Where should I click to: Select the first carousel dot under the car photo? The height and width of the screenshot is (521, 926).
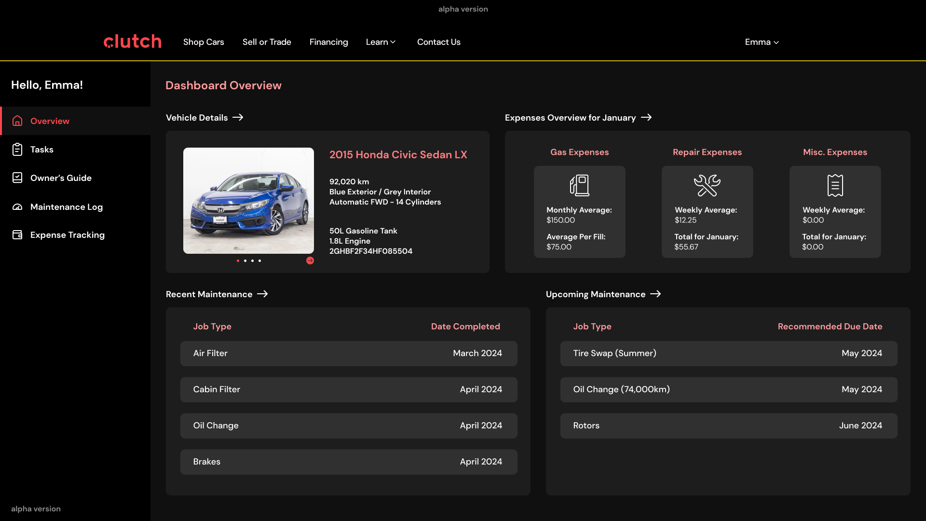[238, 260]
